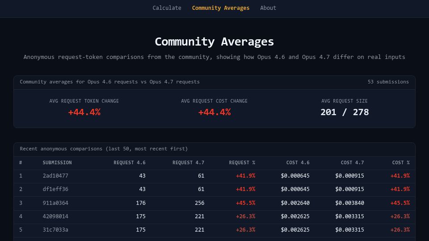
Task: Click the REQUEST 4.7 column header
Action: coord(188,162)
